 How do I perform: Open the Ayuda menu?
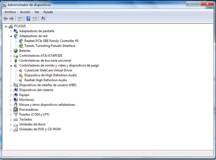coord(48,12)
